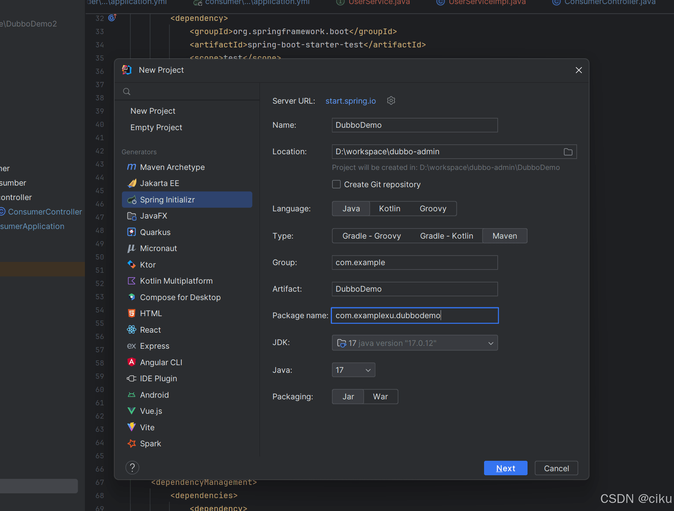Close the New Project dialog
This screenshot has width=674, height=511.
pyautogui.click(x=579, y=70)
